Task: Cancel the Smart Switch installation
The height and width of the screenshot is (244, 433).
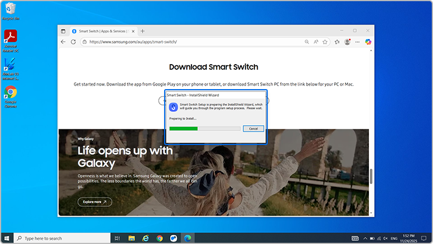Action: pos(253,128)
